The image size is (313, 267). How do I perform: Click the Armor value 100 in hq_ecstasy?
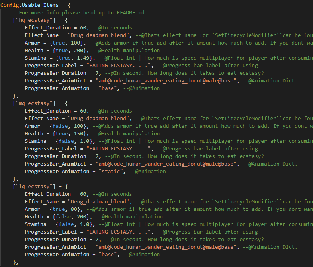[75, 43]
